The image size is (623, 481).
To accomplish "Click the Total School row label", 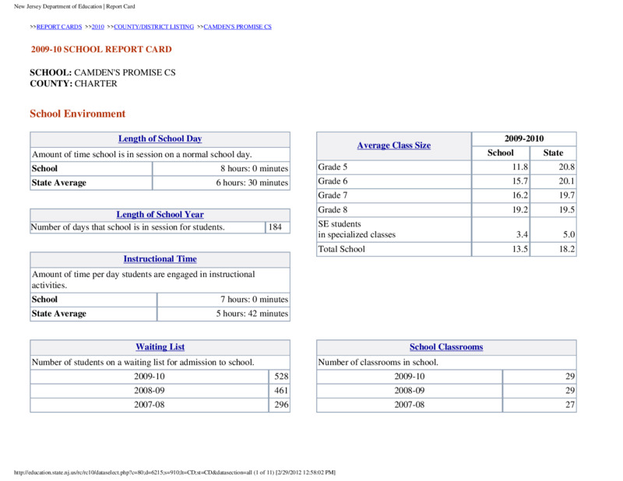I will coord(341,249).
